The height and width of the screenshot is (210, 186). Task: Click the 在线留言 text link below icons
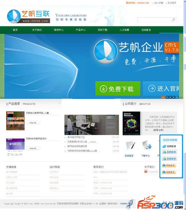click(129, 156)
